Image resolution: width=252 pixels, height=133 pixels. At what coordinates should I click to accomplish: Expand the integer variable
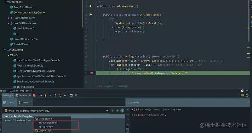tap(132, 115)
